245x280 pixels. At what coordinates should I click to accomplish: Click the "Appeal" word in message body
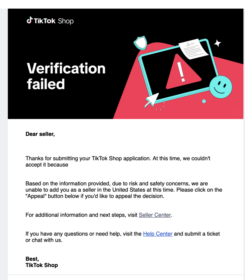click(36, 196)
